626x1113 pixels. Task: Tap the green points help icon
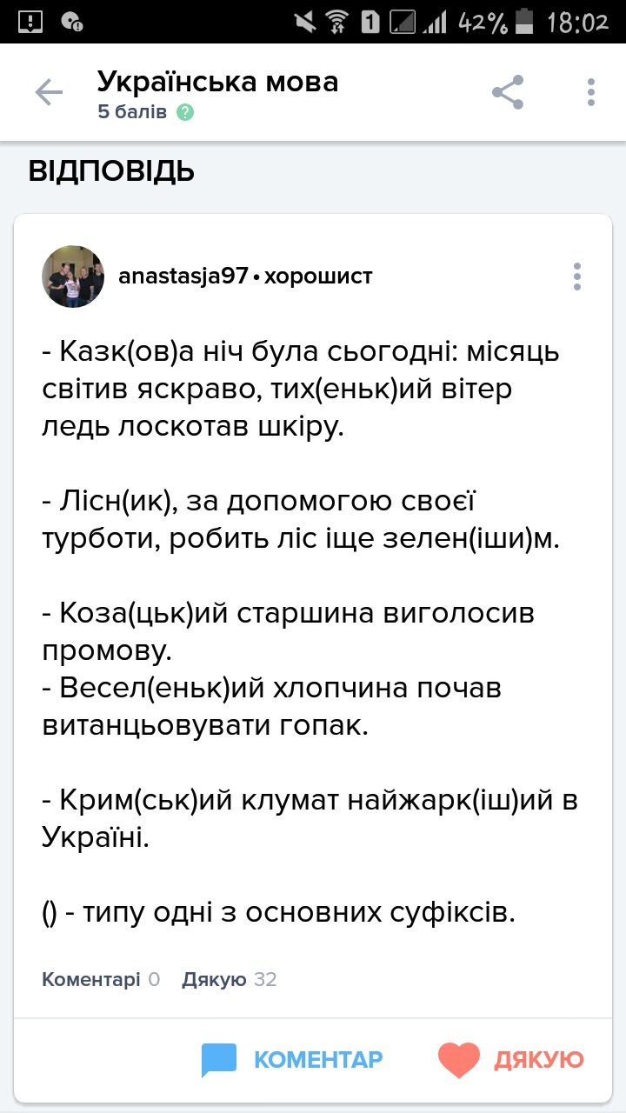(184, 113)
